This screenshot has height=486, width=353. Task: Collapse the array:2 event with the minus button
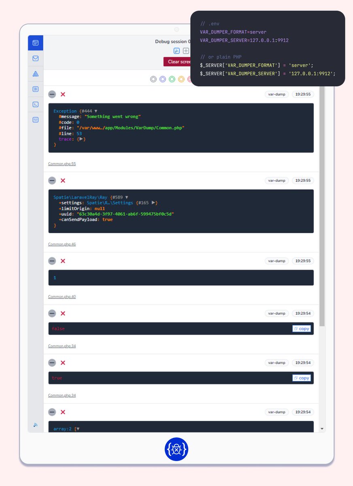coord(52,412)
